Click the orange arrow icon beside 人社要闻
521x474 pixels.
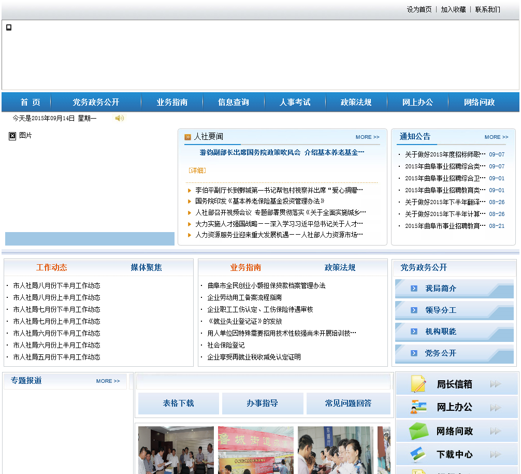[187, 137]
